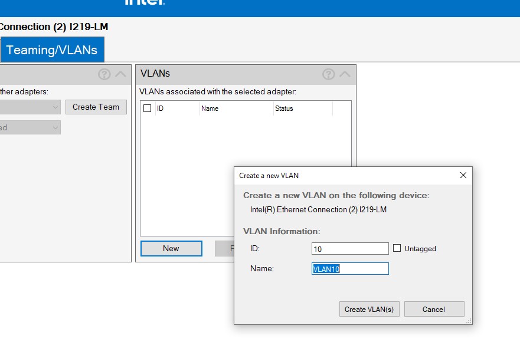520x352 pixels.
Task: Open the dropdown below the adapters list
Action: click(30, 127)
